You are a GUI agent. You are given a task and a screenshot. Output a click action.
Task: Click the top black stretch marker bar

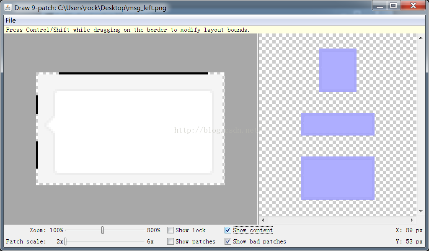pos(133,74)
